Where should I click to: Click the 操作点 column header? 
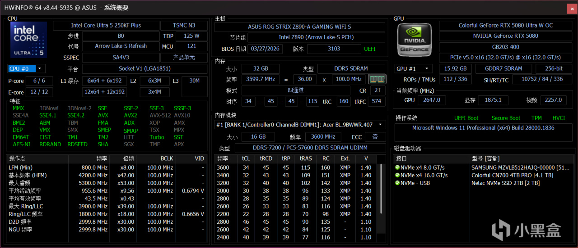37,159
